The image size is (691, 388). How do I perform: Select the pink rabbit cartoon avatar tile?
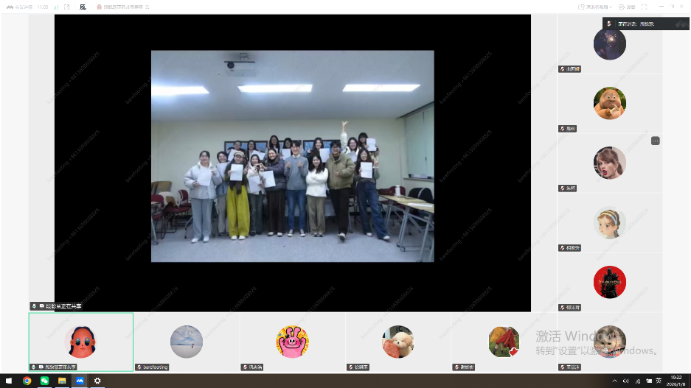coord(292,342)
